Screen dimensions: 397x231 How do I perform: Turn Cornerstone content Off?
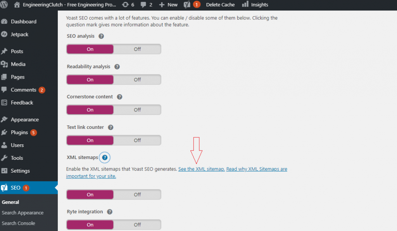click(137, 110)
